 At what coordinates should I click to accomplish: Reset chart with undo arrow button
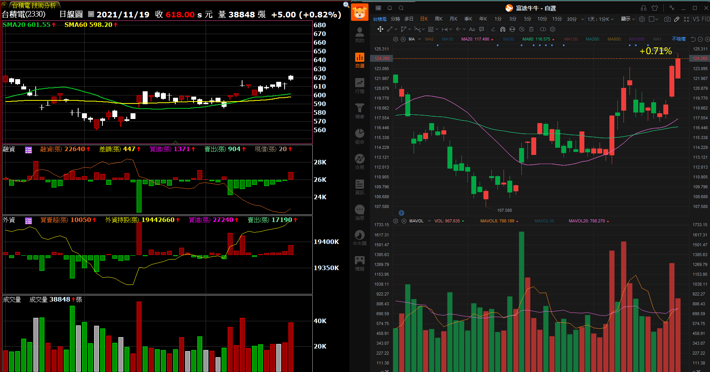coord(693,39)
